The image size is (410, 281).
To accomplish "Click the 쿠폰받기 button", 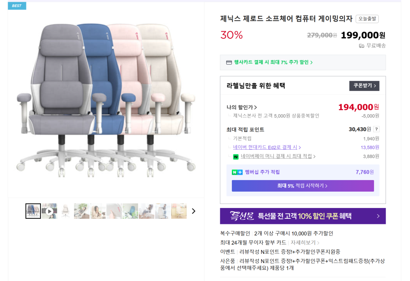I will 364,86.
